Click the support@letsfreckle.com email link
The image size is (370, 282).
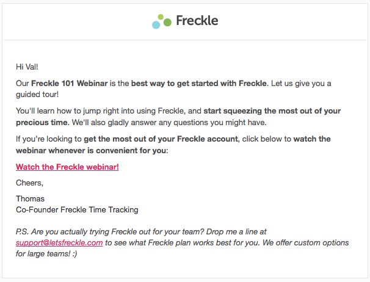coord(59,242)
